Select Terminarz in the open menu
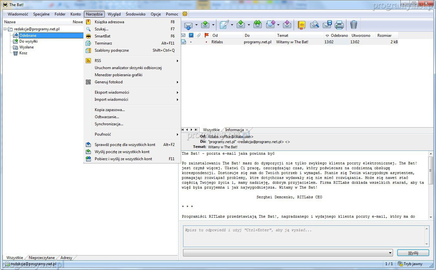Viewport: 436px width, 270px height. (x=103, y=43)
